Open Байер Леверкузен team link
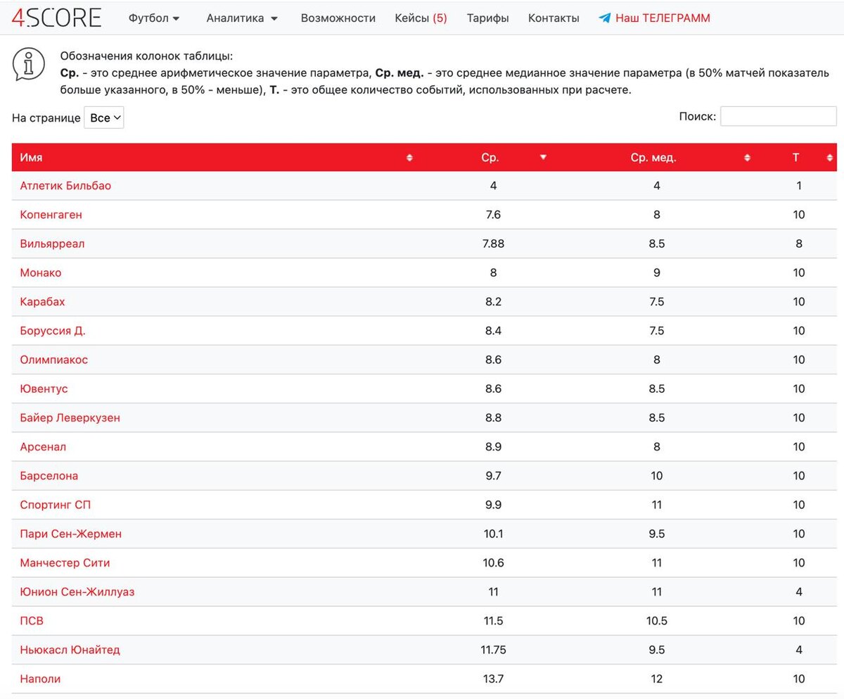This screenshot has height=699, width=844. (70, 417)
